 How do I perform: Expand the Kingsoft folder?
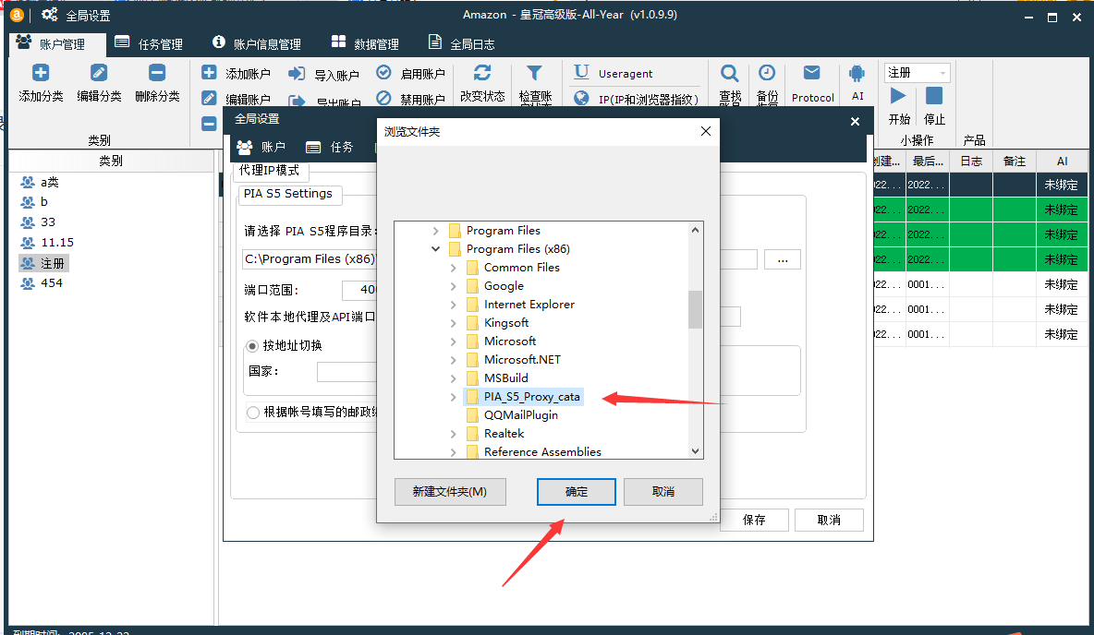(454, 323)
